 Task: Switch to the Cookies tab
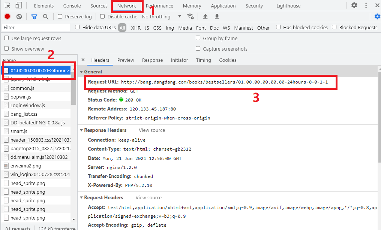click(x=228, y=60)
